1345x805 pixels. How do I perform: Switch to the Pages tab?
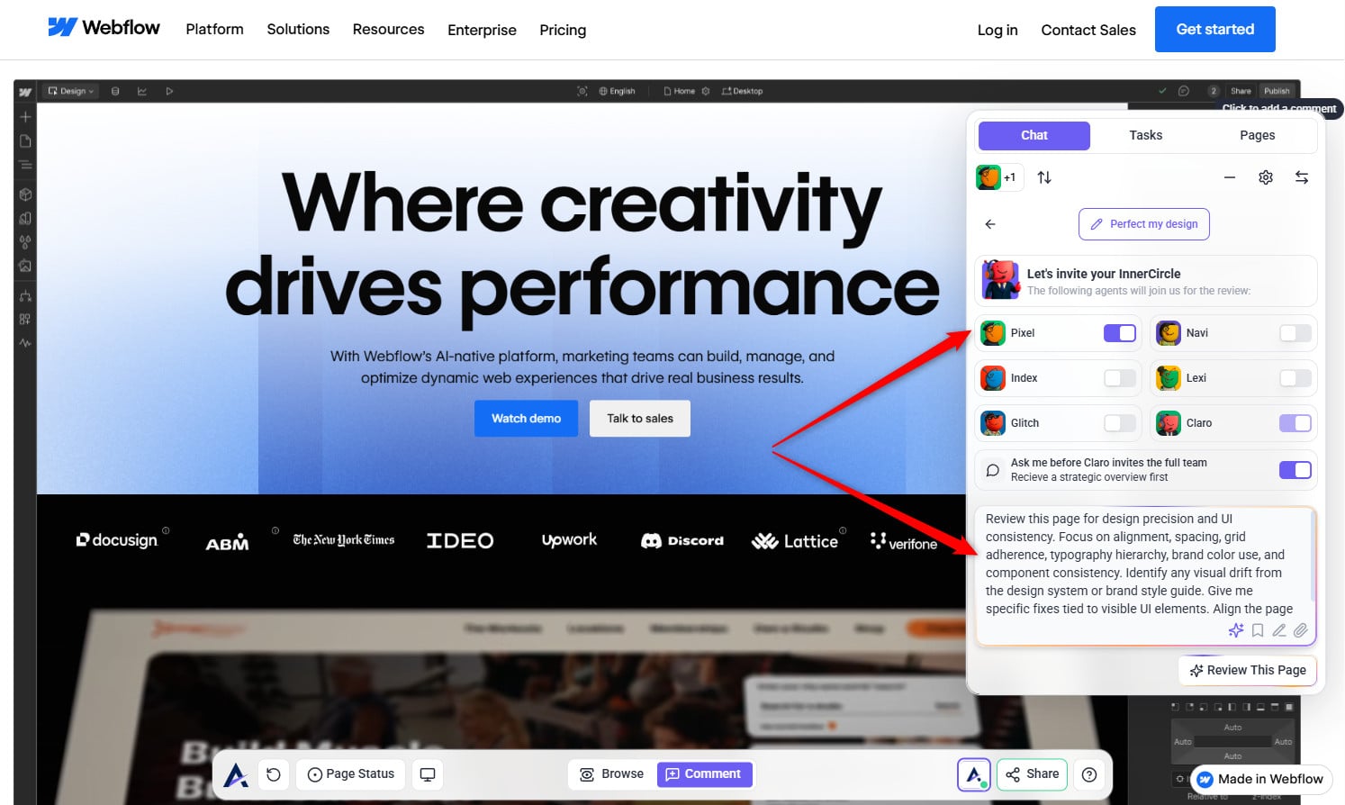pos(1257,135)
